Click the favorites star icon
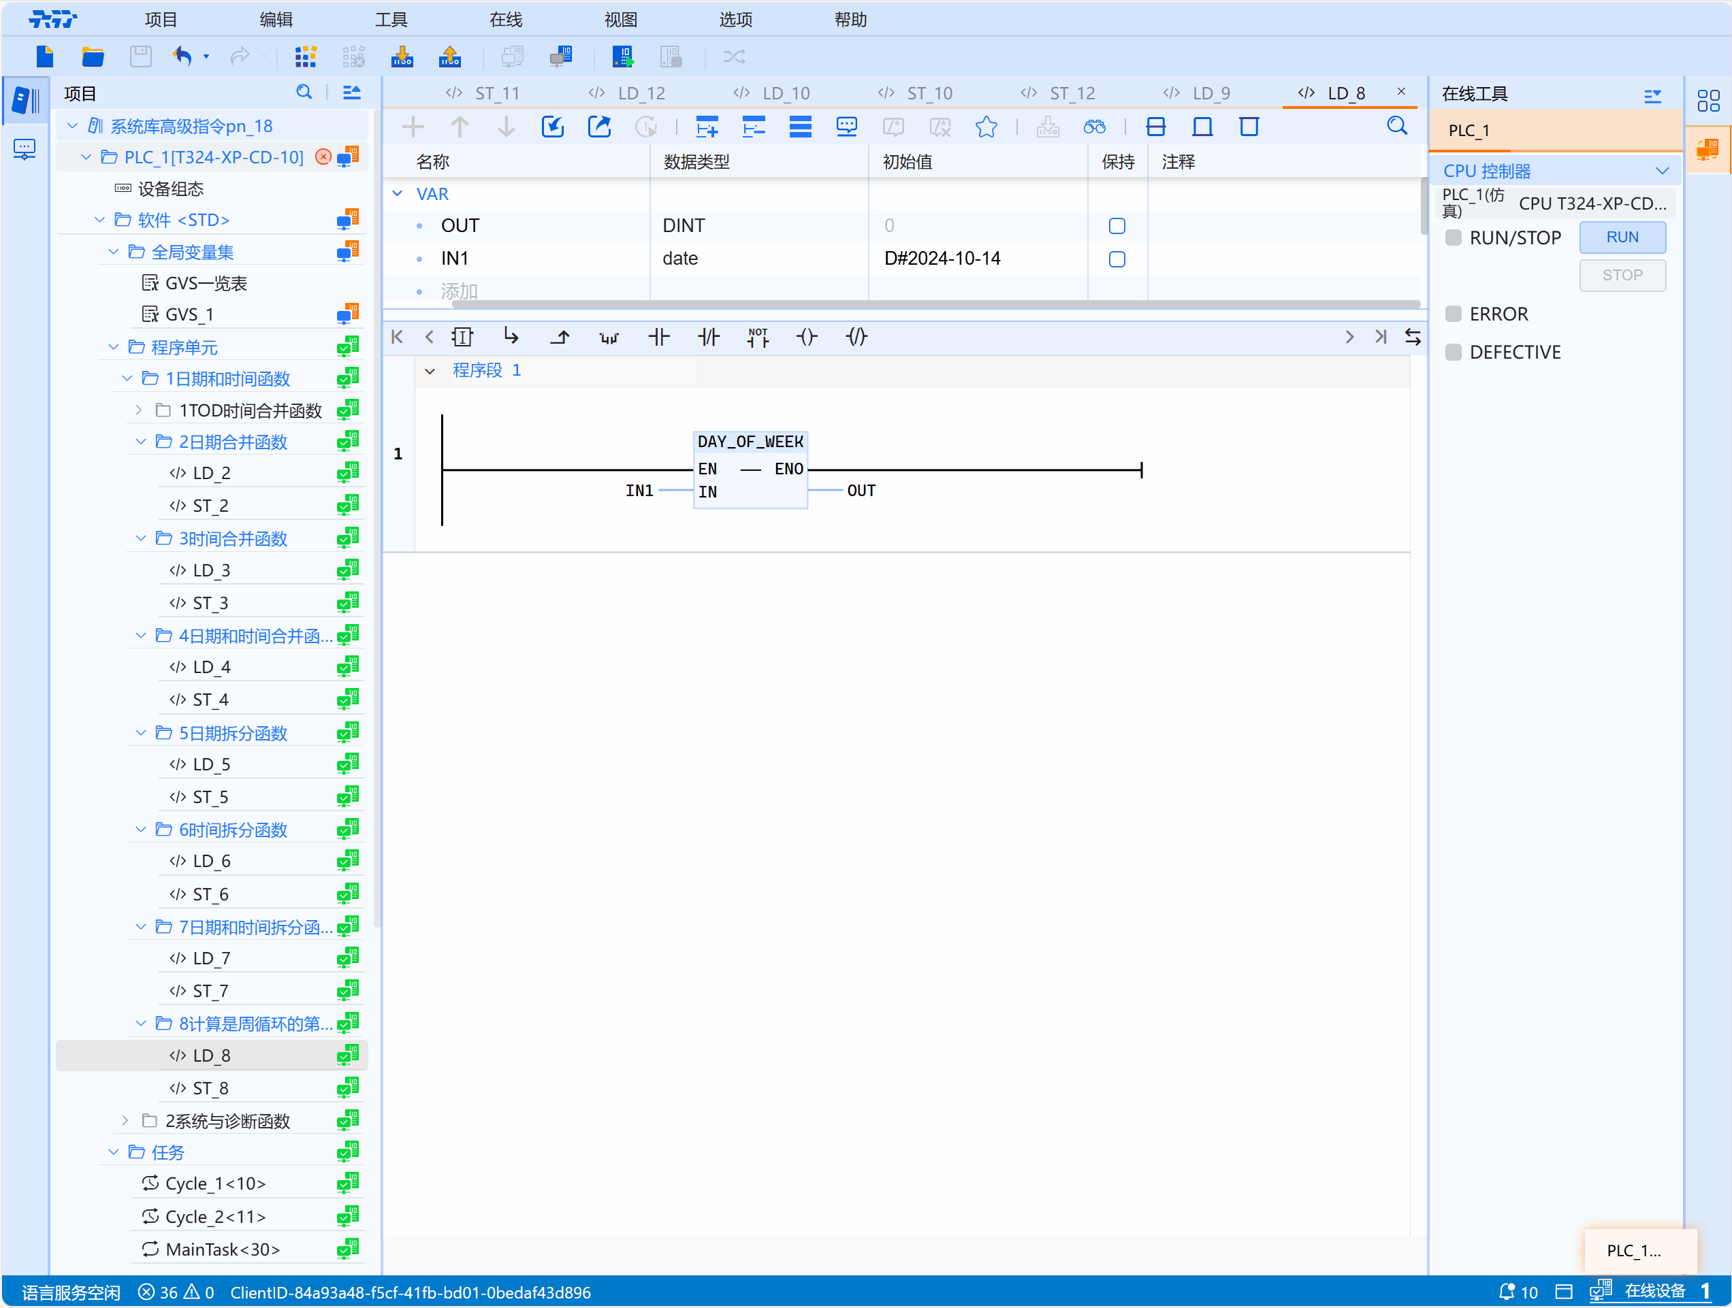Image resolution: width=1732 pixels, height=1308 pixels. point(986,127)
